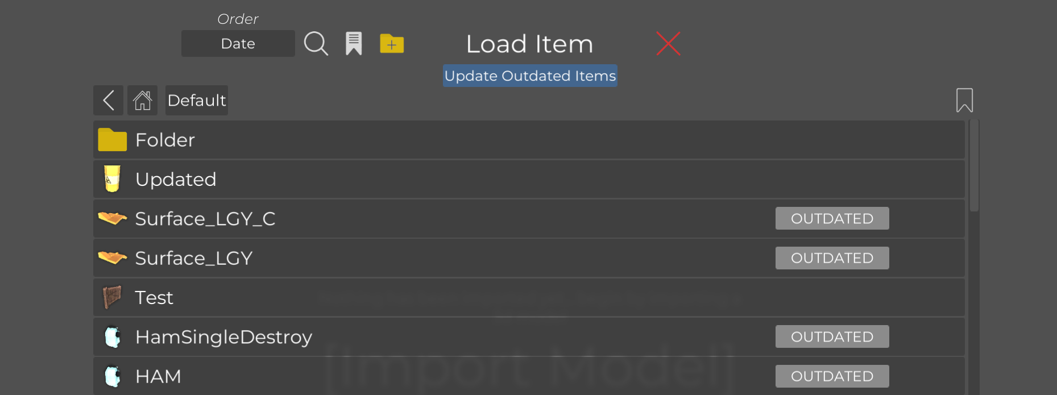Click the HamSingleDestroy thumbnail icon
The height and width of the screenshot is (395, 1057).
point(113,337)
